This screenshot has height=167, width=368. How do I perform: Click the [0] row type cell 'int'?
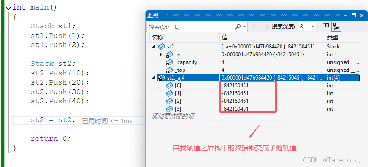point(330,86)
